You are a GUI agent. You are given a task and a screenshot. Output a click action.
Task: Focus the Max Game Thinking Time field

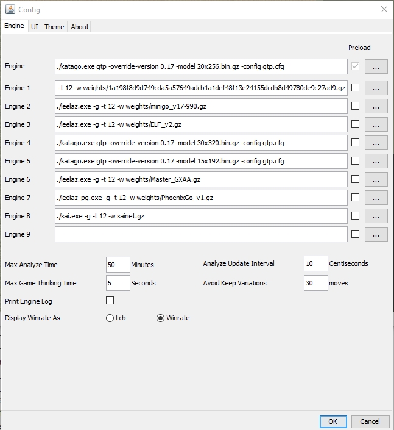[118, 283]
